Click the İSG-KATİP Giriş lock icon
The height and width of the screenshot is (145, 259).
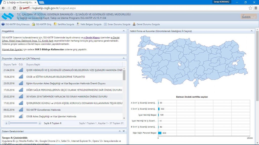pyautogui.click(x=33, y=24)
